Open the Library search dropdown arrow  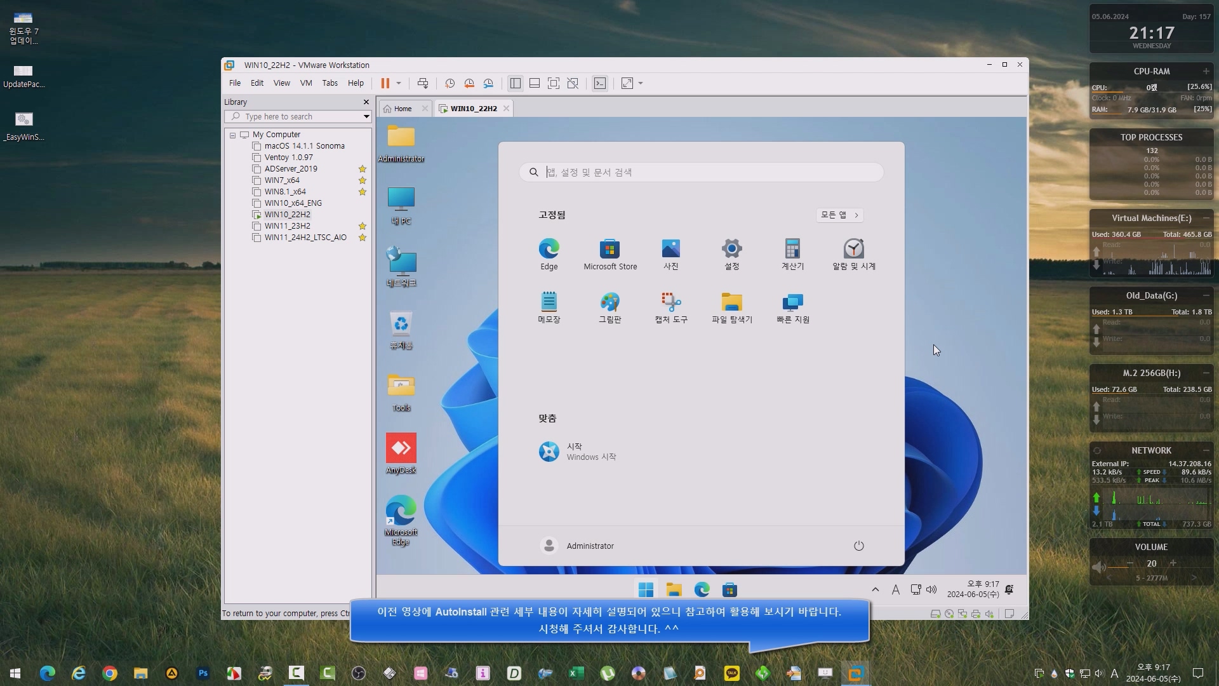pyautogui.click(x=366, y=116)
